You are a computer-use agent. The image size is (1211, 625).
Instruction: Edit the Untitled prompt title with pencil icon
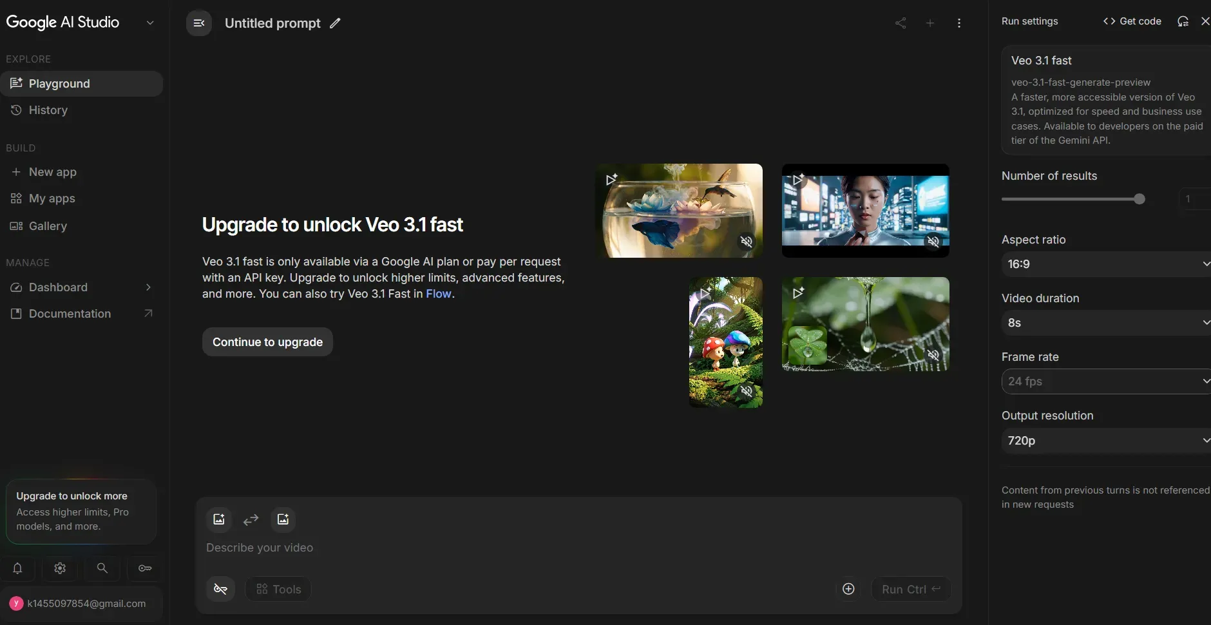(x=335, y=23)
